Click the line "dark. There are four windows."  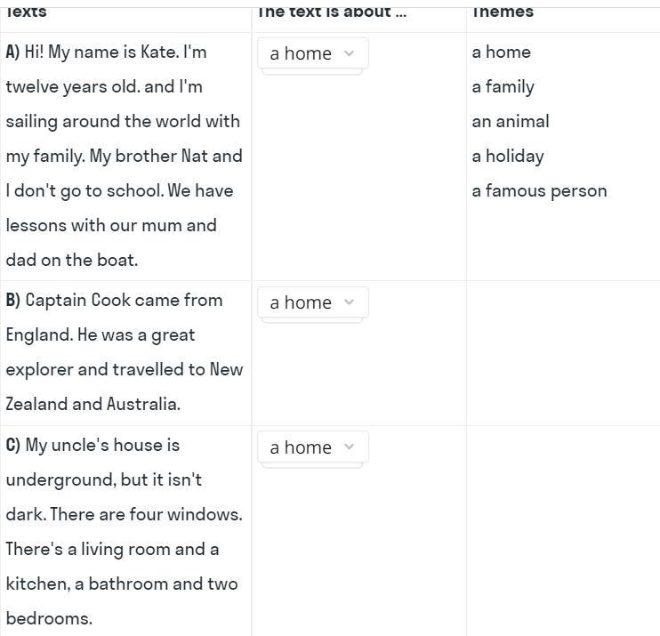pyautogui.click(x=124, y=515)
